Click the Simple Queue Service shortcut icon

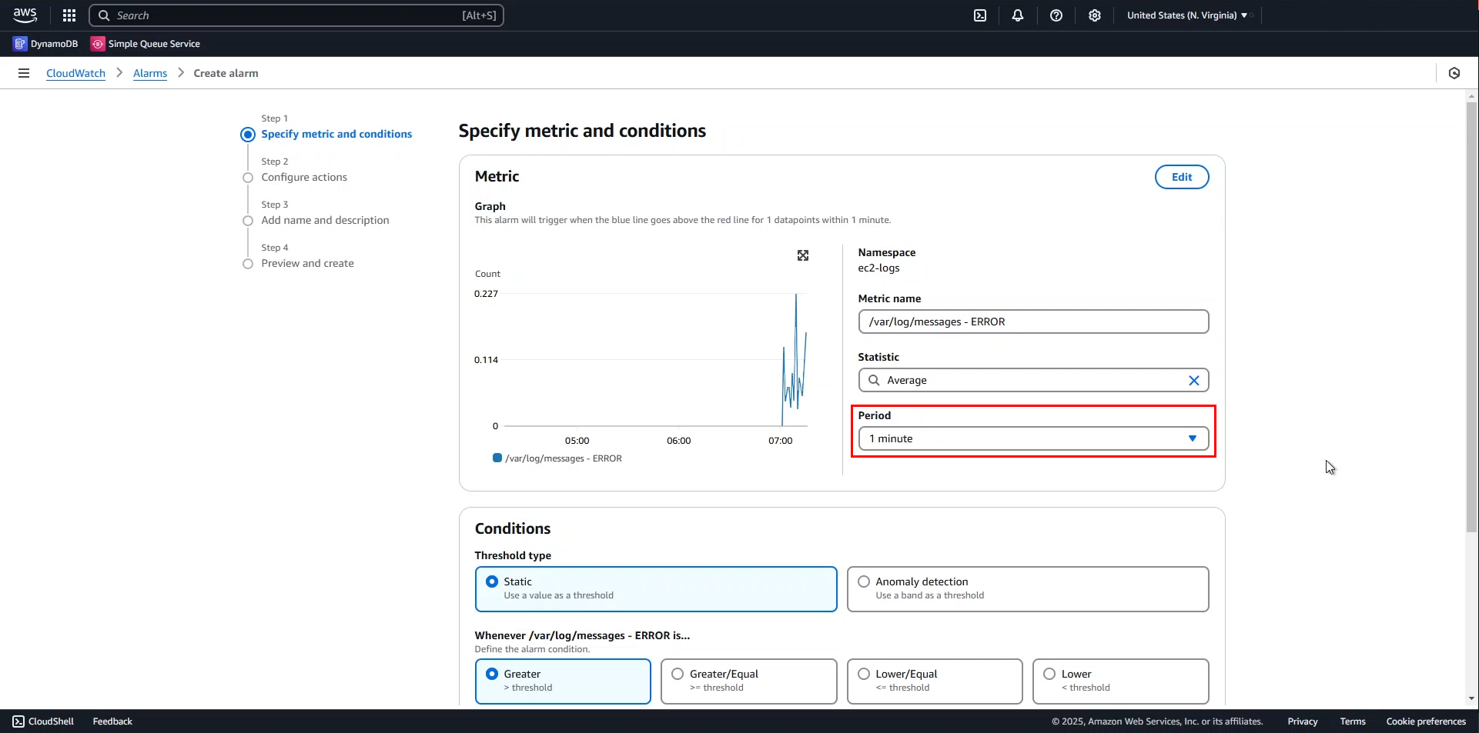[x=98, y=44]
